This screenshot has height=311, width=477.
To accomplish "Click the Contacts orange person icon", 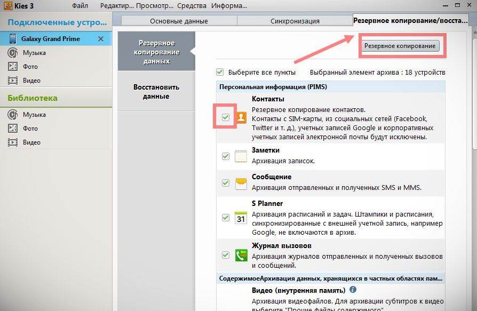I will click(241, 118).
